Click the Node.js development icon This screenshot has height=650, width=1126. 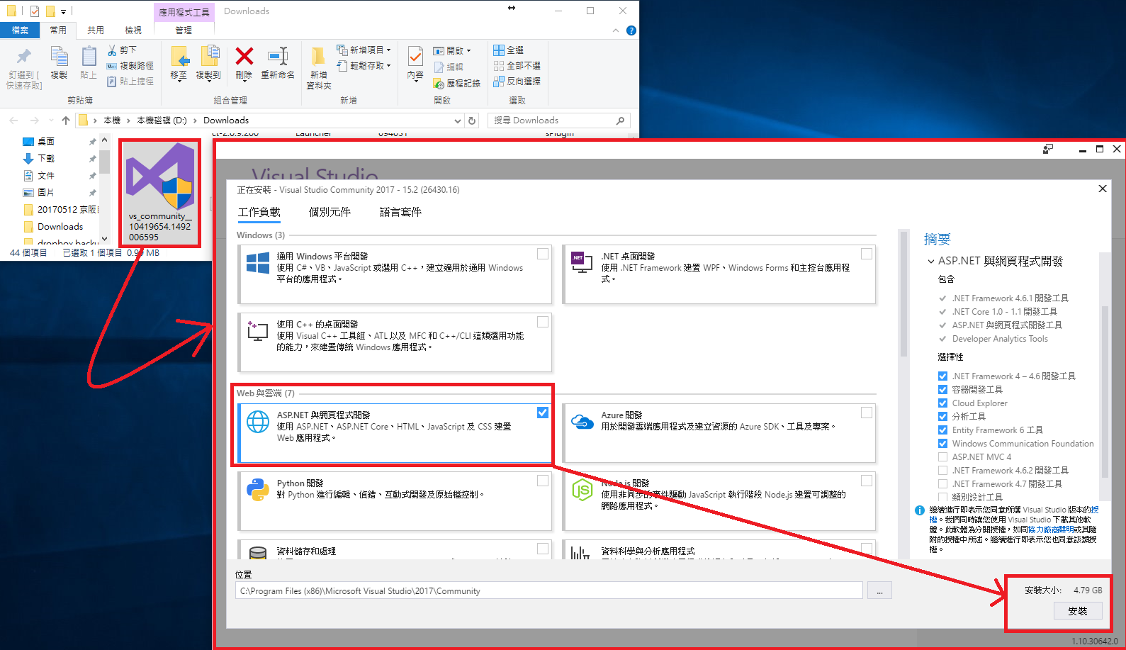pos(582,490)
